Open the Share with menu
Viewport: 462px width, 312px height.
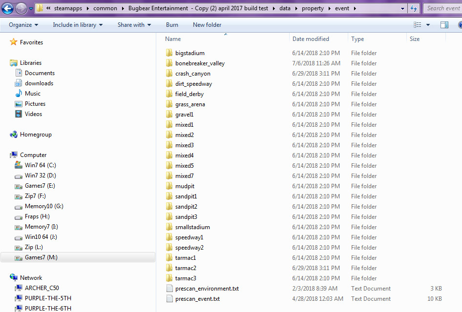tap(134, 25)
